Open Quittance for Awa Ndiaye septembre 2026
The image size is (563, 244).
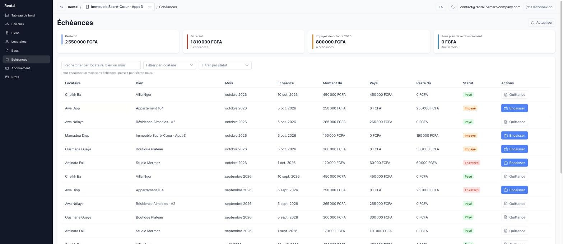[514, 204]
